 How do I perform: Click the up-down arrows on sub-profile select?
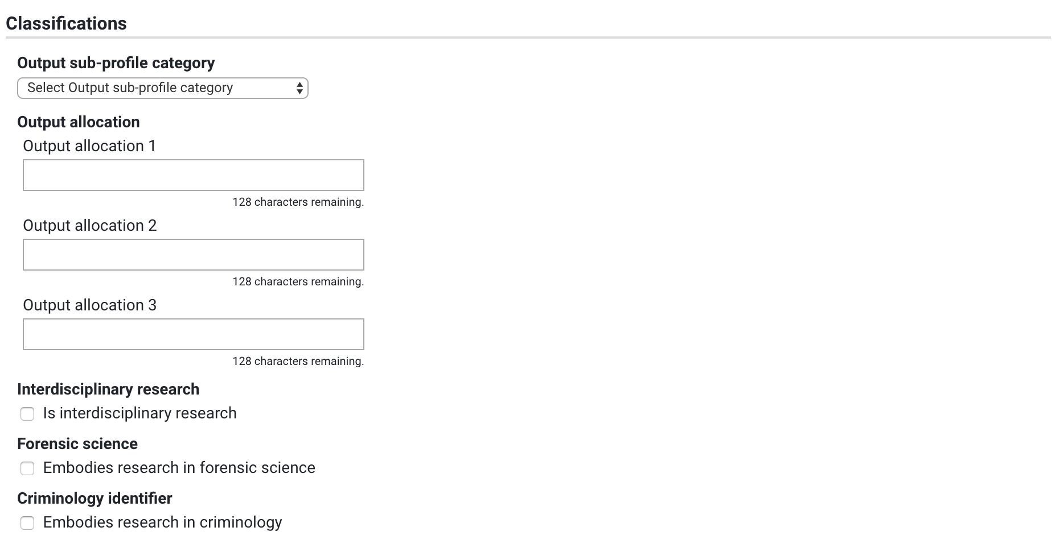point(299,88)
